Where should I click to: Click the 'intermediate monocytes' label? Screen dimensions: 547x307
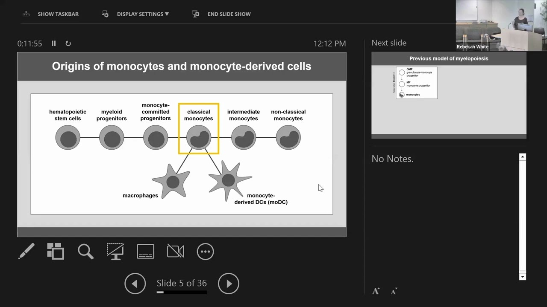244,115
